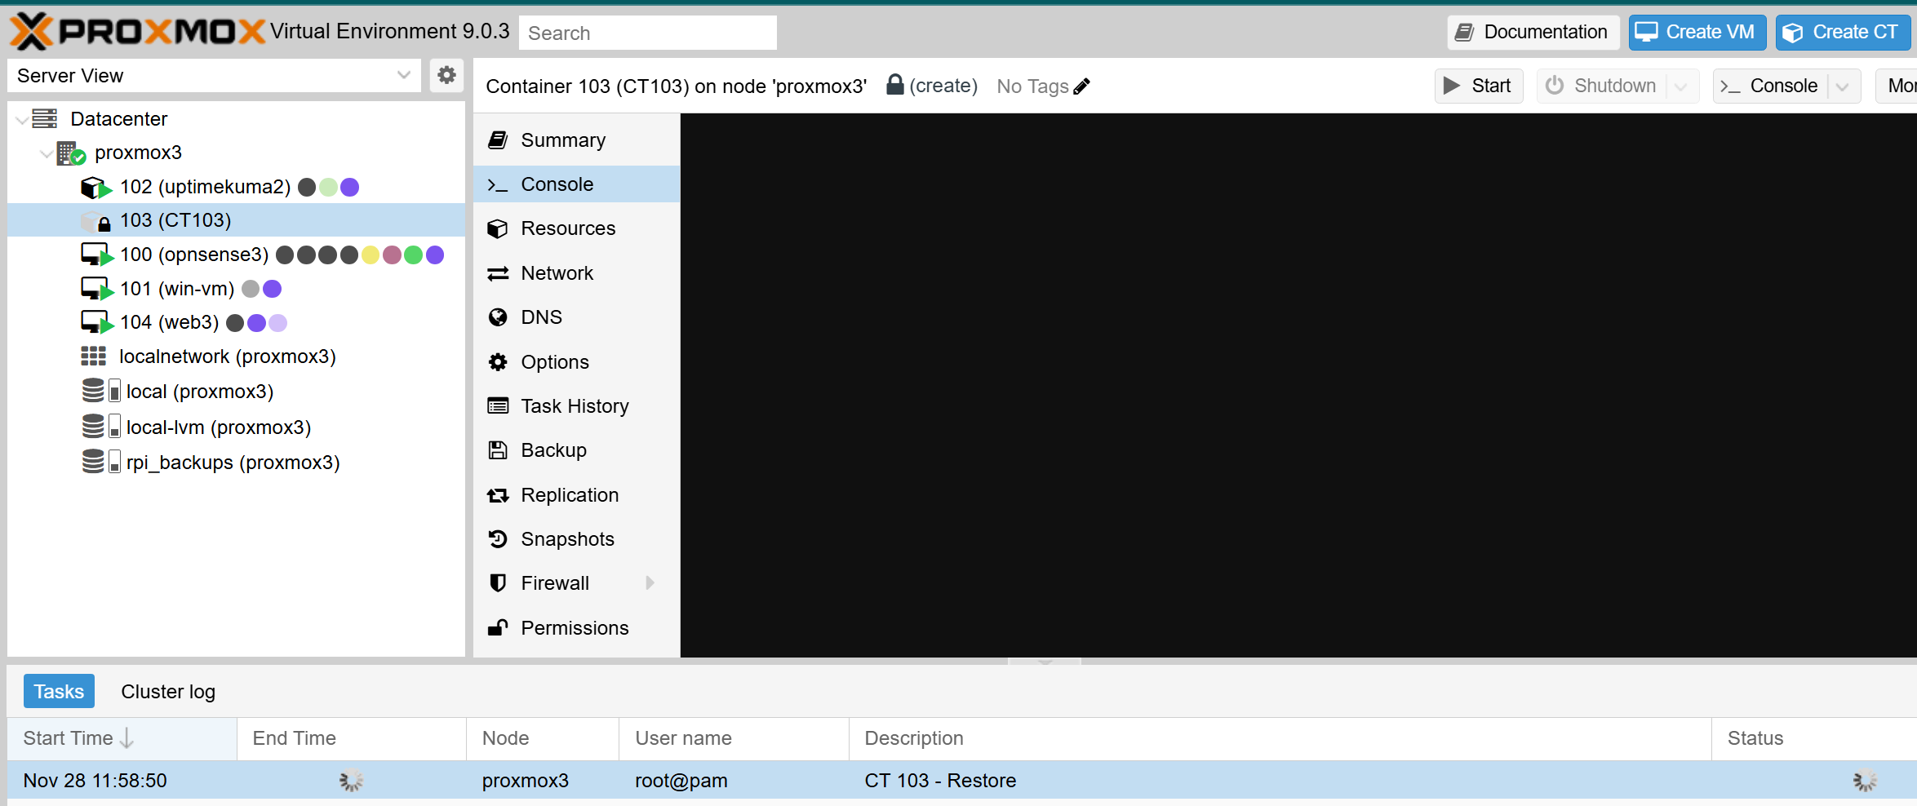Viewport: 1917px width, 806px height.
Task: Click the Task History list icon
Action: pyautogui.click(x=498, y=406)
